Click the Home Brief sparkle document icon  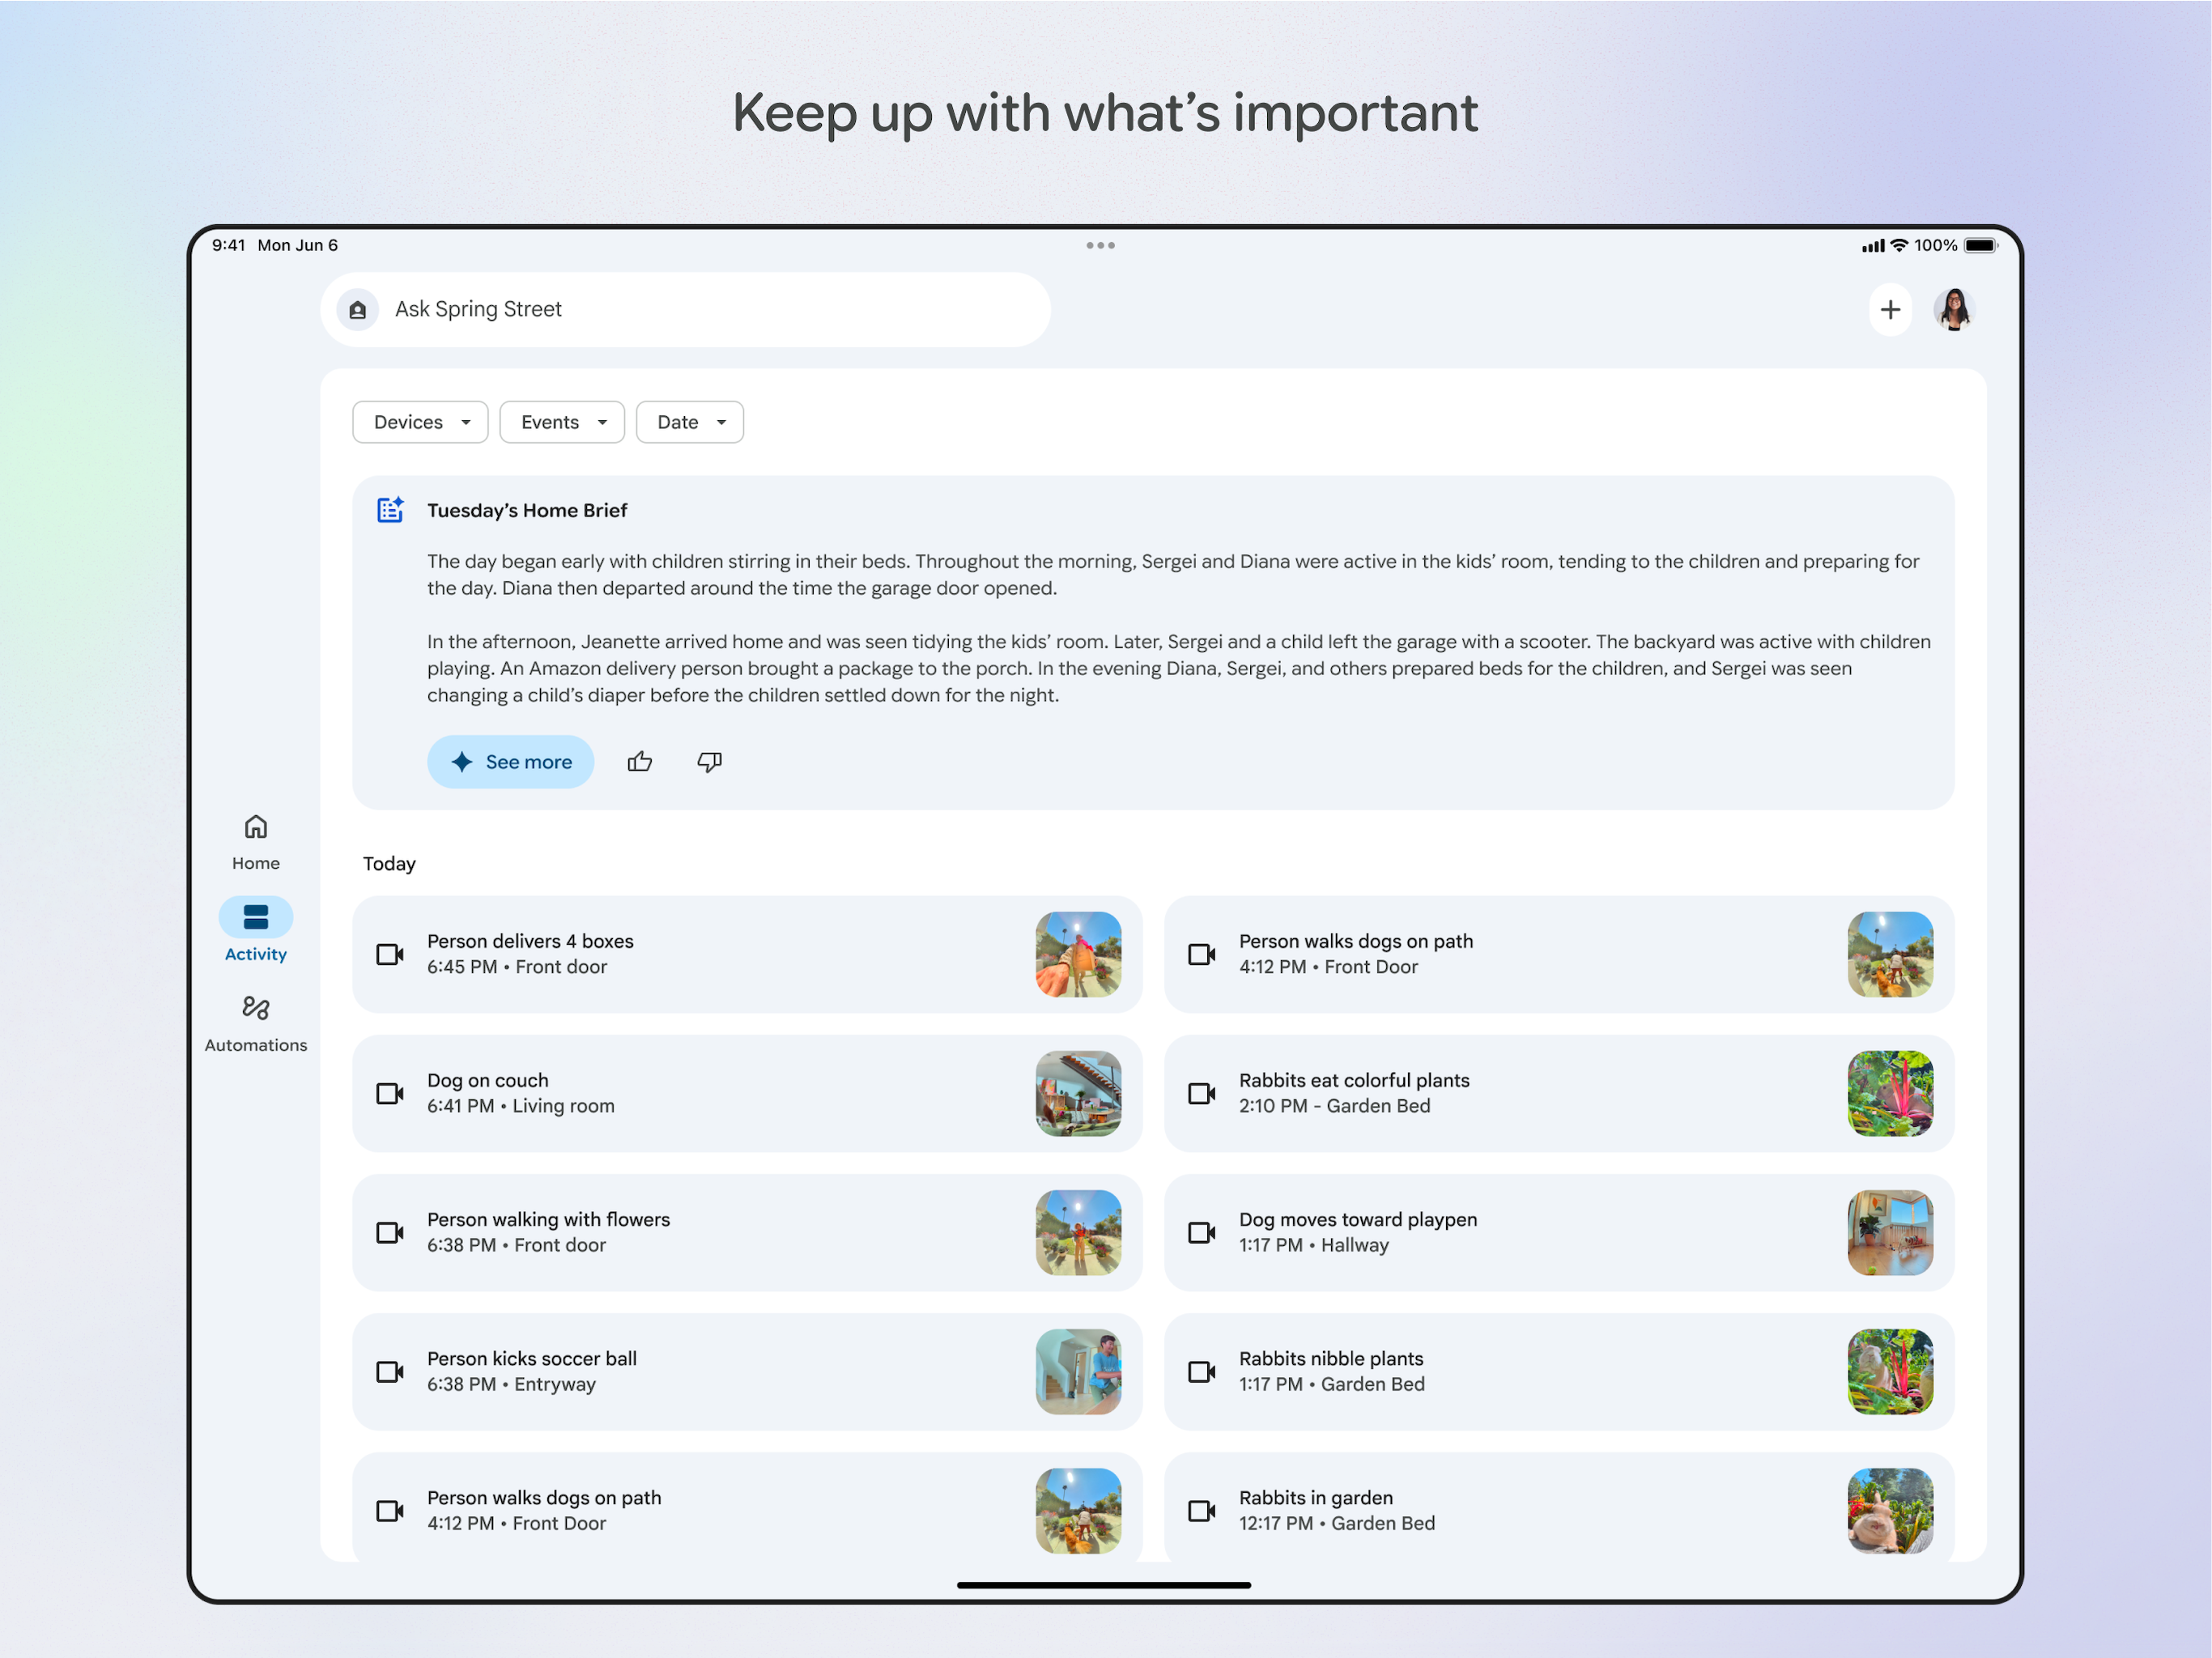pos(390,510)
